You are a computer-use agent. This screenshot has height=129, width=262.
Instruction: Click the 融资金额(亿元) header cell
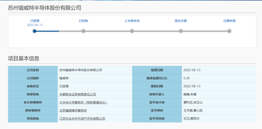click(157, 78)
